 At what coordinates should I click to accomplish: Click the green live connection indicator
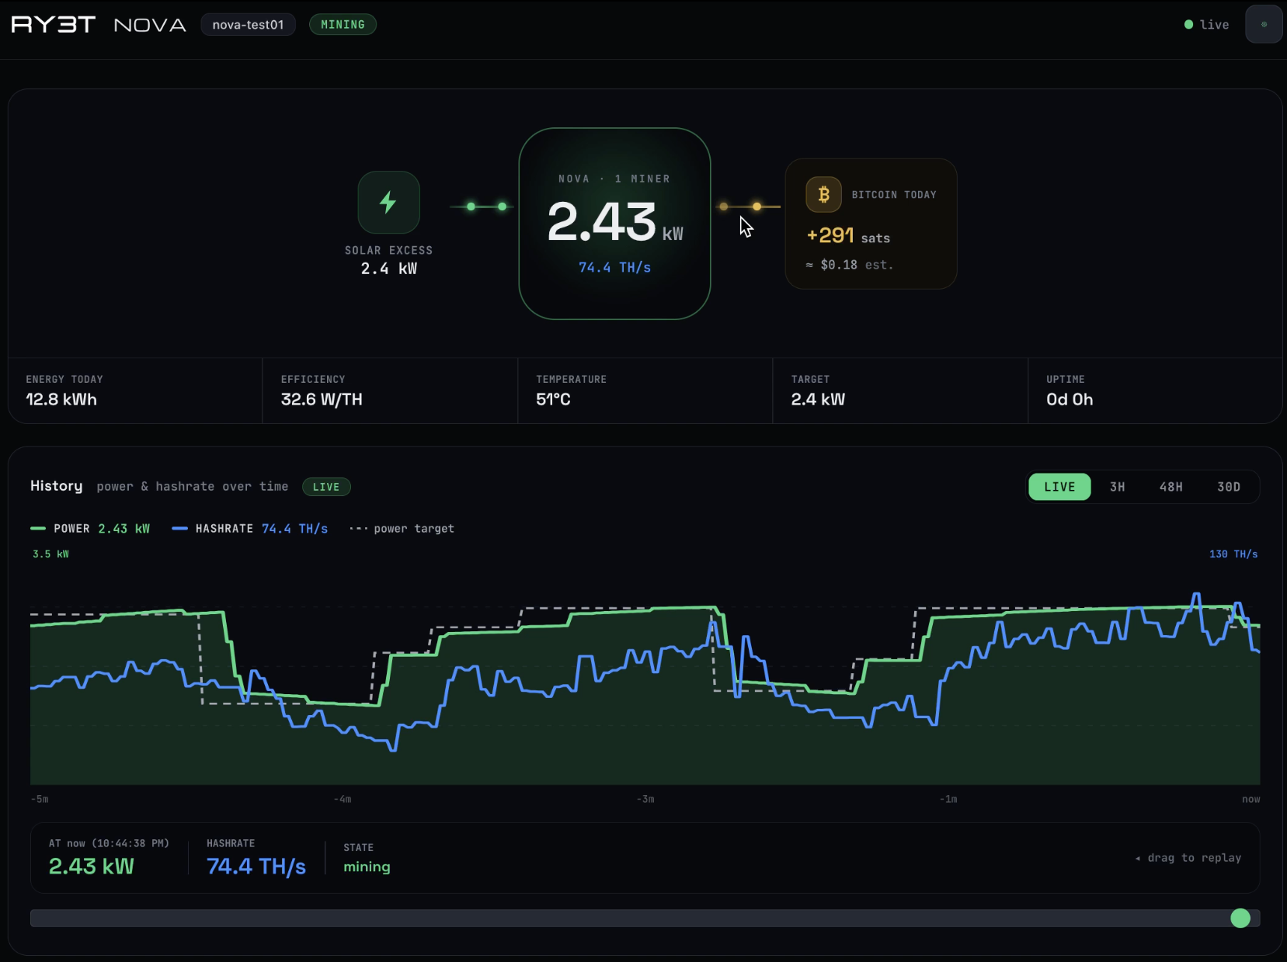tap(1206, 25)
